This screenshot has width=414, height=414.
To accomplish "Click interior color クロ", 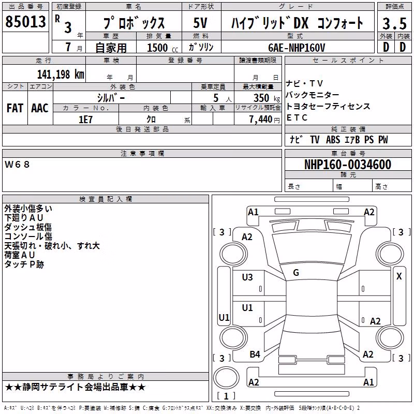I will pyautogui.click(x=151, y=120).
